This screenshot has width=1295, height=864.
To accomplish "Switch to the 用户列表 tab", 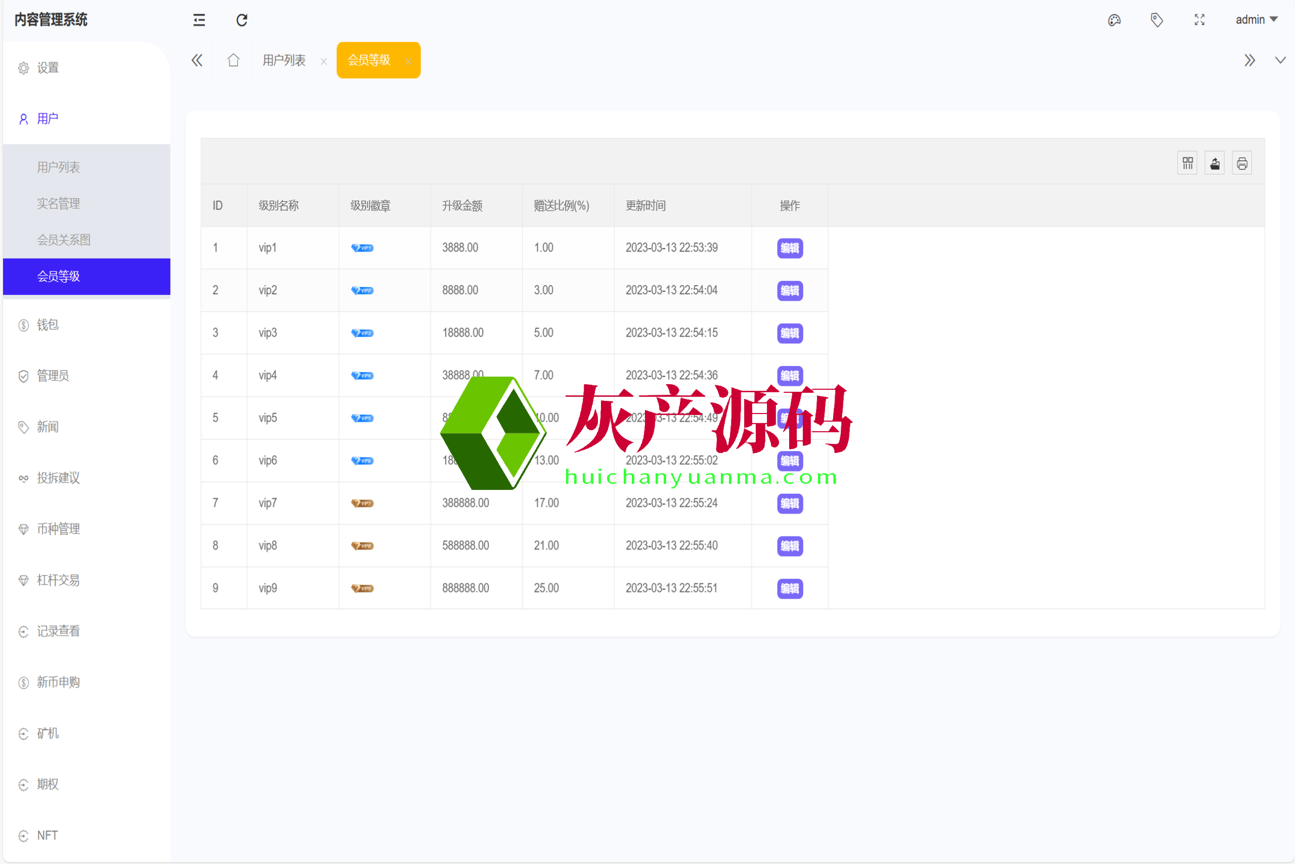I will (x=284, y=60).
